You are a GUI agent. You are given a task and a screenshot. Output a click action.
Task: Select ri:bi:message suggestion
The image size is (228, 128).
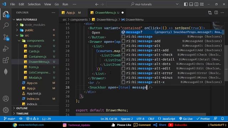[172, 37]
